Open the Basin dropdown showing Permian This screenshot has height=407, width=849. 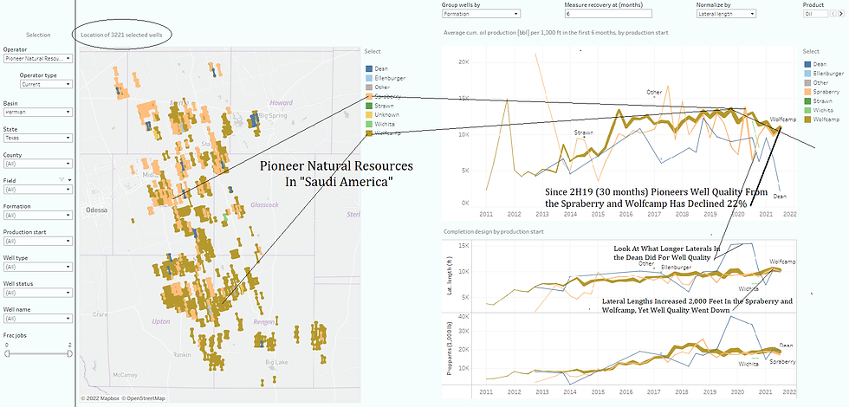tap(37, 112)
